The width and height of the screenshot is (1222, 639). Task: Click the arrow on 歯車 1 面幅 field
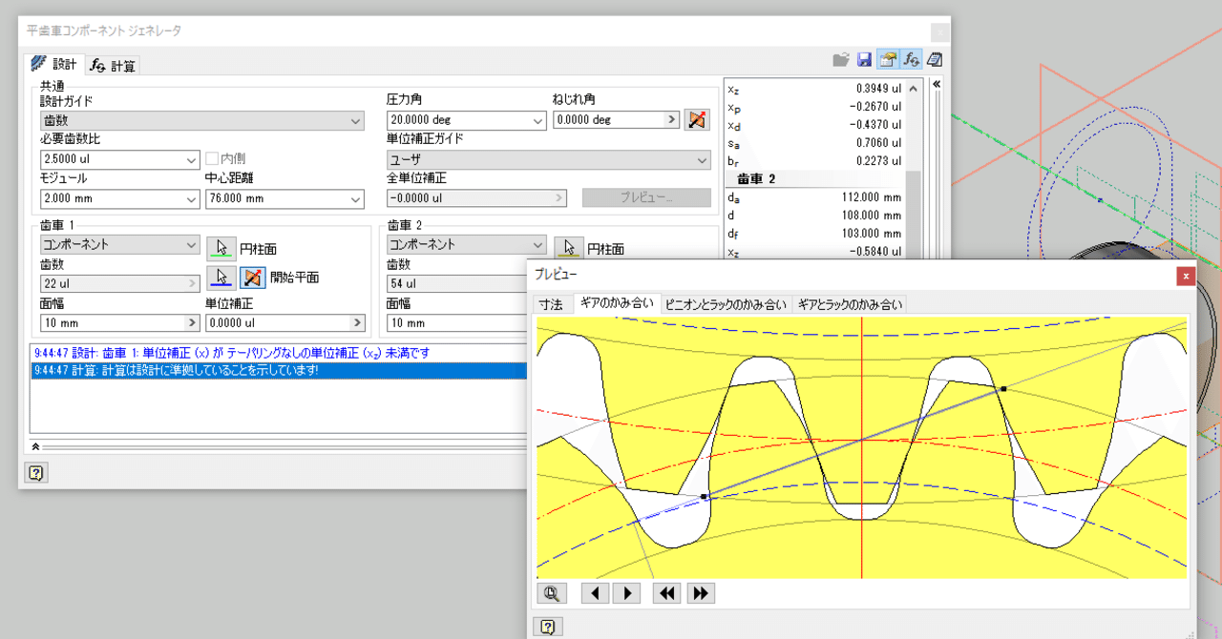[x=192, y=323]
